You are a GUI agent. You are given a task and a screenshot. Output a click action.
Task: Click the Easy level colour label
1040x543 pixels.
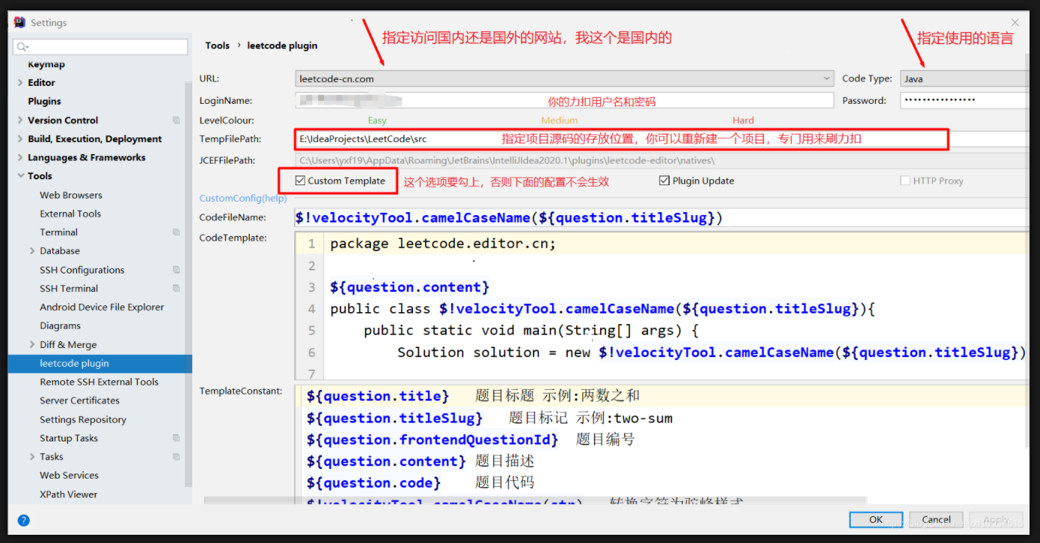tap(377, 120)
